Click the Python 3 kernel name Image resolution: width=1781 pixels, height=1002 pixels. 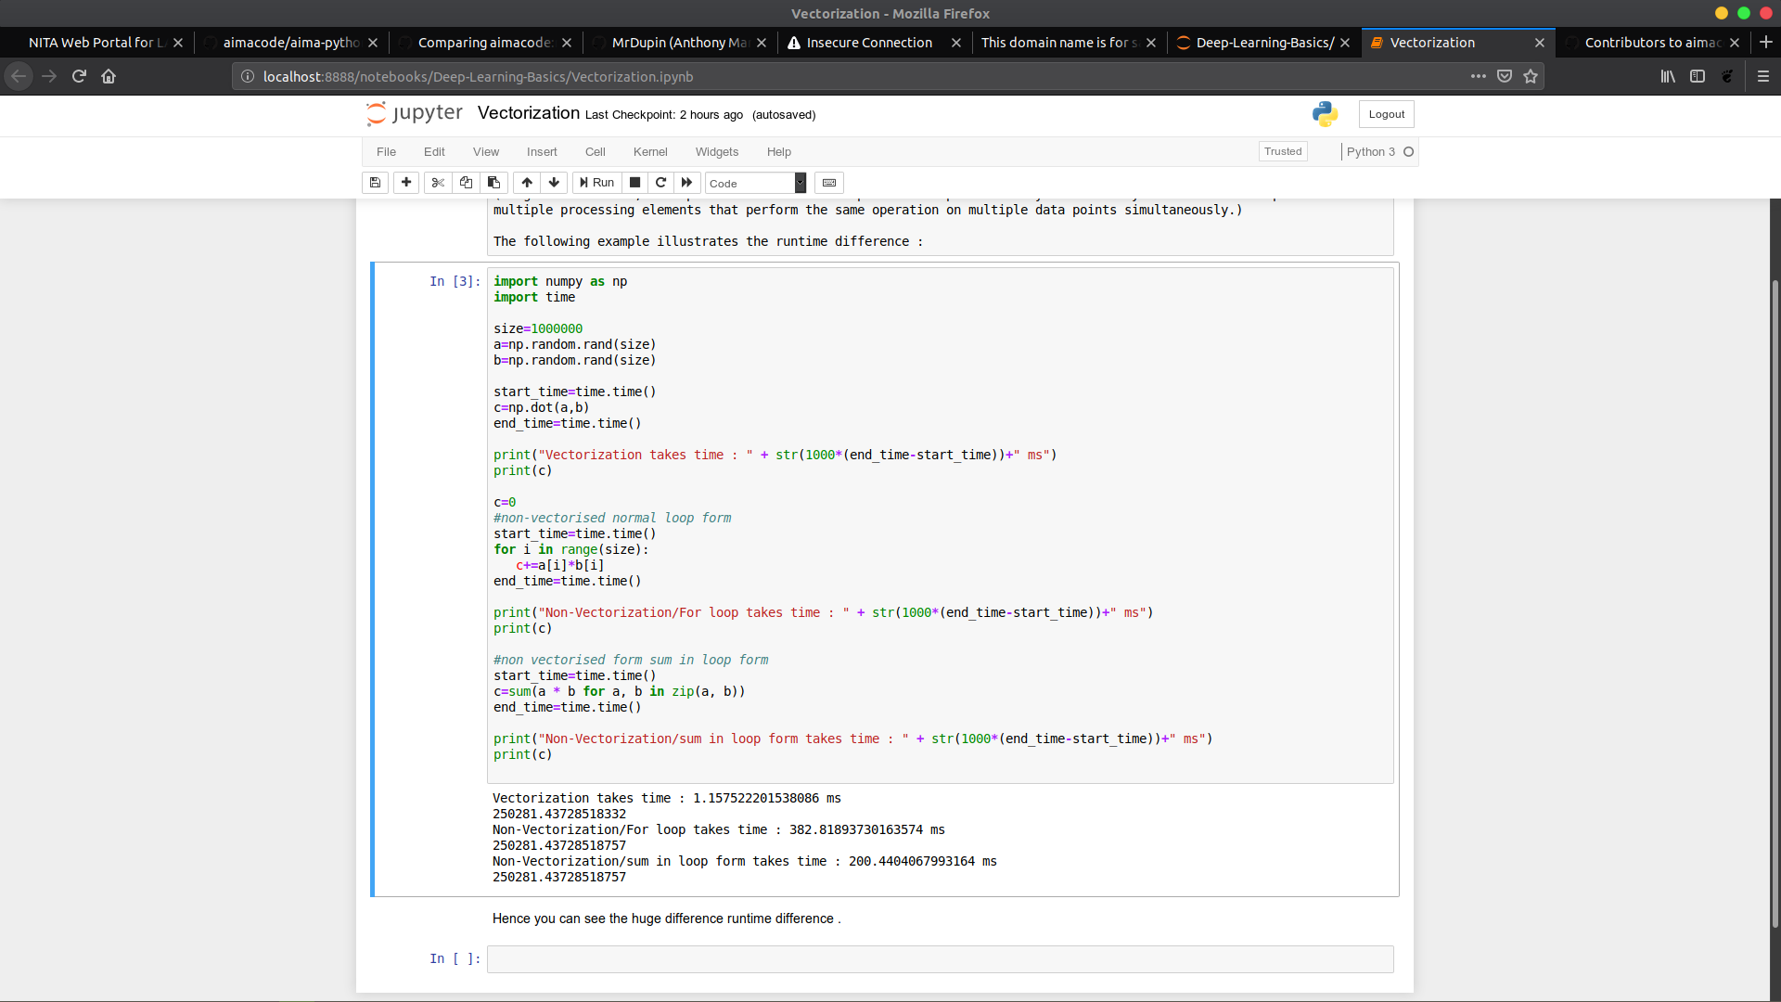click(1371, 152)
